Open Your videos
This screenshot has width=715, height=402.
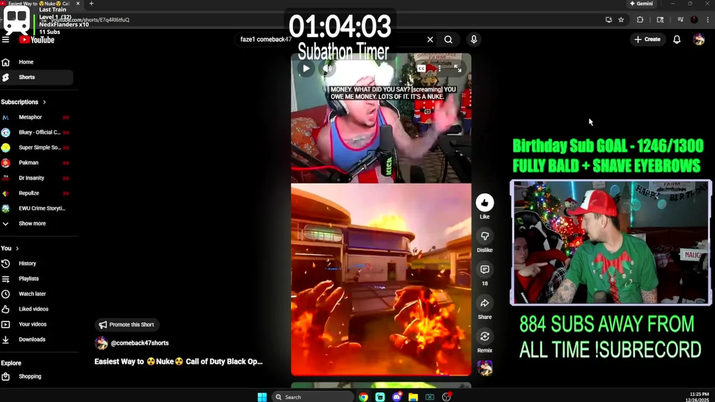click(x=36, y=324)
